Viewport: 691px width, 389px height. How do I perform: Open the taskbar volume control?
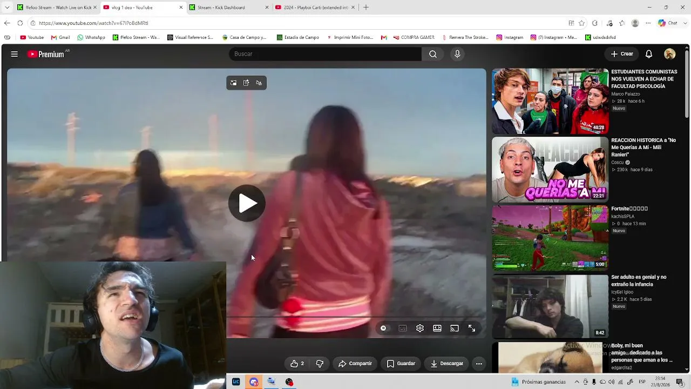coord(612,382)
